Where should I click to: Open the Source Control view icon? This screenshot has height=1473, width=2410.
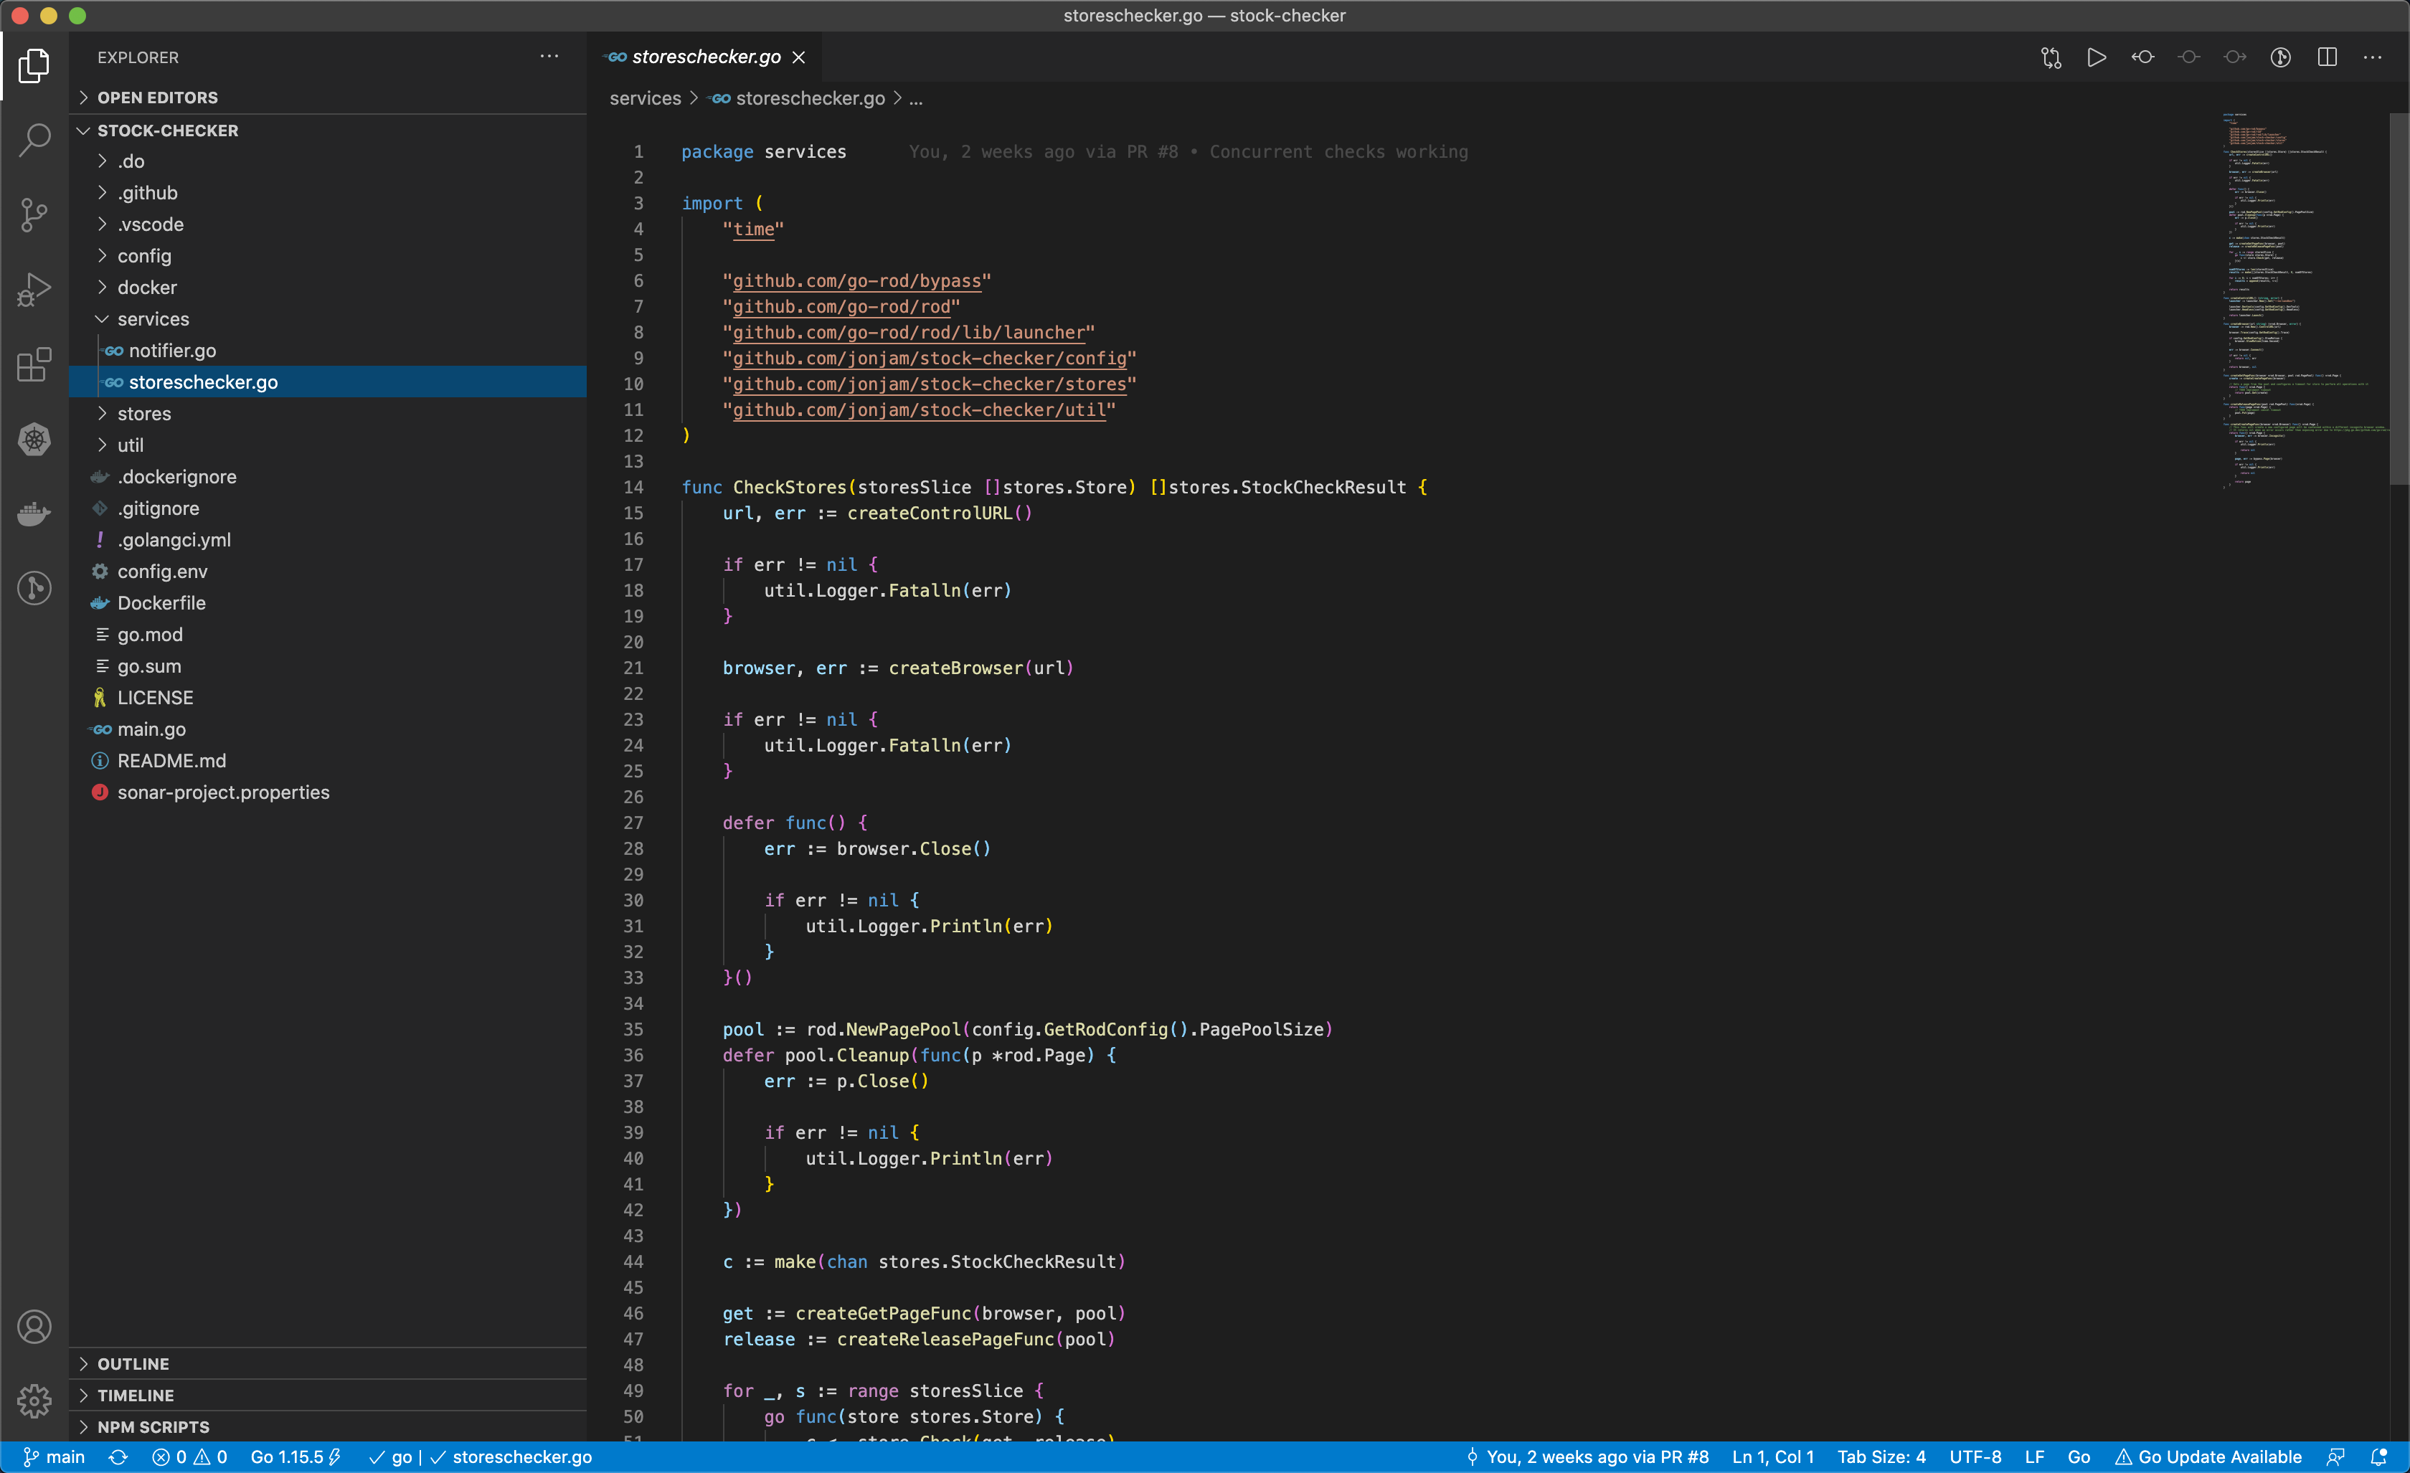[x=34, y=214]
